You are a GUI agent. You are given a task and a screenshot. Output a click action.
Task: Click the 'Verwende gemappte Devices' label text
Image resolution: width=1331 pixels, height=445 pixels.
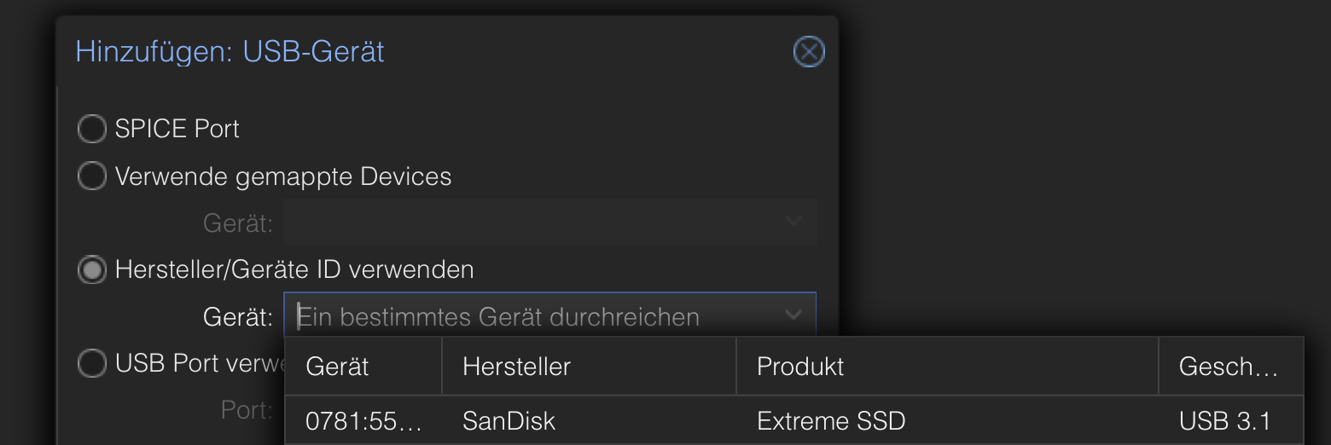(x=282, y=177)
